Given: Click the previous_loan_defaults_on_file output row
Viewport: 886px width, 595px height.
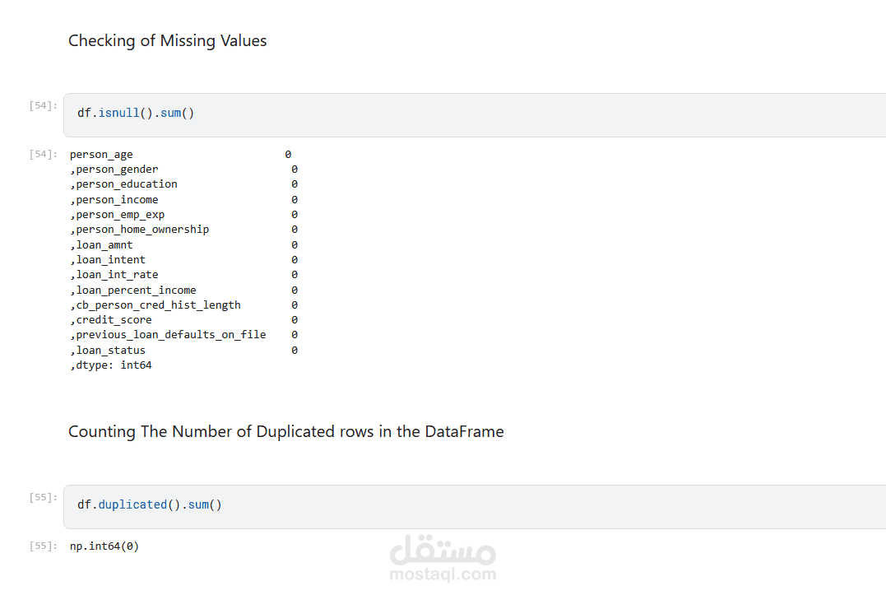Looking at the screenshot, I should (170, 335).
